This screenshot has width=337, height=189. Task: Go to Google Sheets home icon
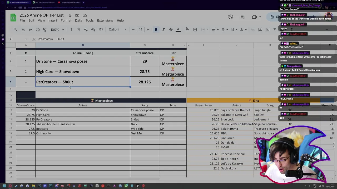coord(13,18)
